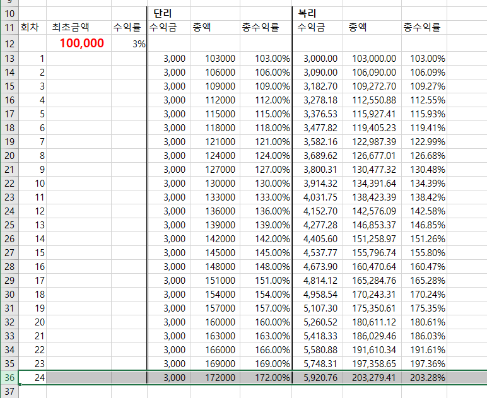The width and height of the screenshot is (487, 398).
Task: Click the 119,405.23 cell
Action: coord(372,128)
